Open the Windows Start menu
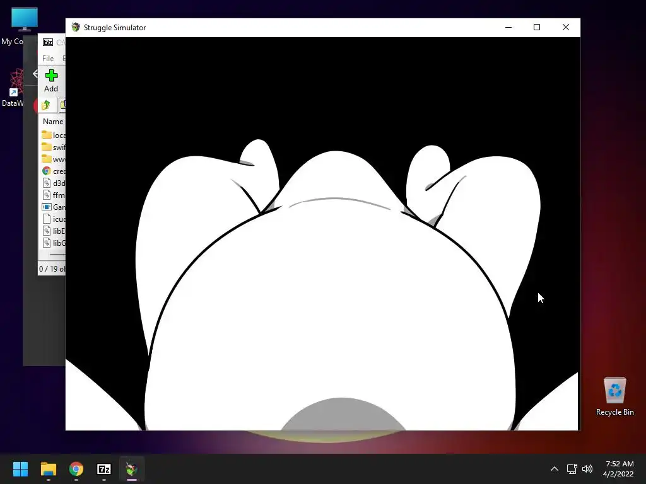Image resolution: width=646 pixels, height=484 pixels. tap(20, 469)
